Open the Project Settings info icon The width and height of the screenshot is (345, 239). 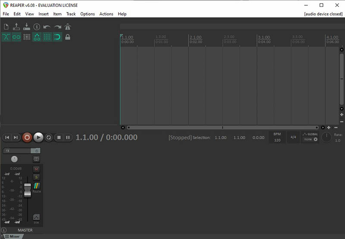point(37,27)
